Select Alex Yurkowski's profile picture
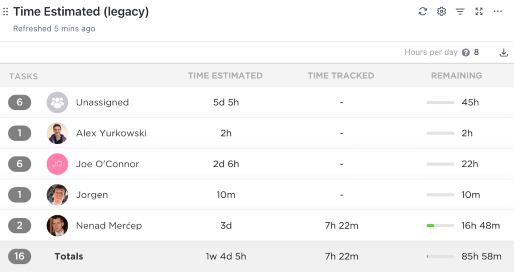 (57, 133)
